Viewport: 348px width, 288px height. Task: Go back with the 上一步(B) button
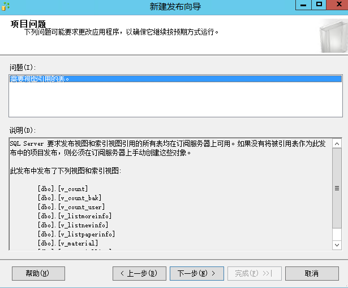click(139, 273)
